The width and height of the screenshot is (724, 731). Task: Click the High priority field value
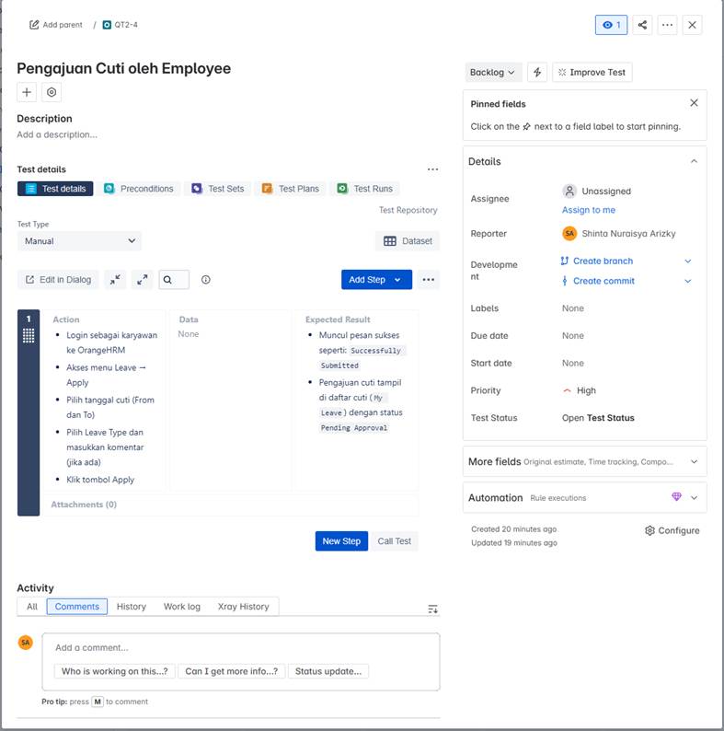[x=585, y=390]
